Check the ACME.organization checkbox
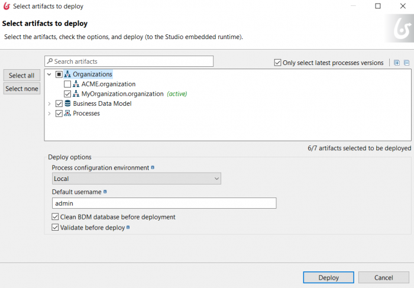Image resolution: width=414 pixels, height=288 pixels. tap(67, 84)
